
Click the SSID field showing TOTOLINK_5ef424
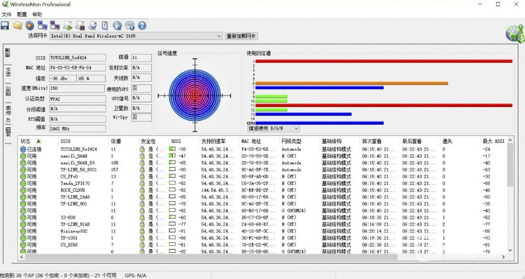coord(77,58)
